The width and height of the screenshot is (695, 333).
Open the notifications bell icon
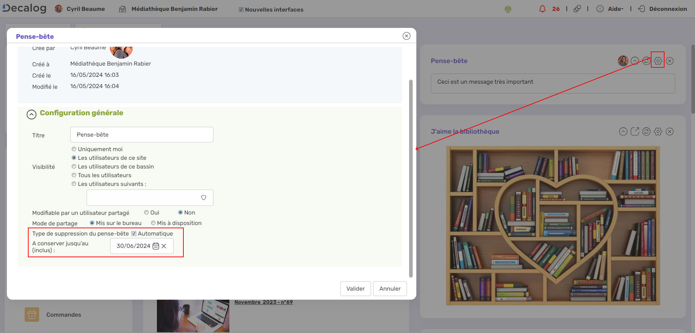tap(542, 9)
